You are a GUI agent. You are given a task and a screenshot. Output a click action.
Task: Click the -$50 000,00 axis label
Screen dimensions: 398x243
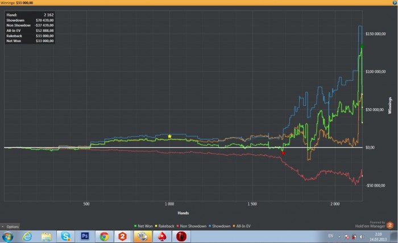pos(375,186)
